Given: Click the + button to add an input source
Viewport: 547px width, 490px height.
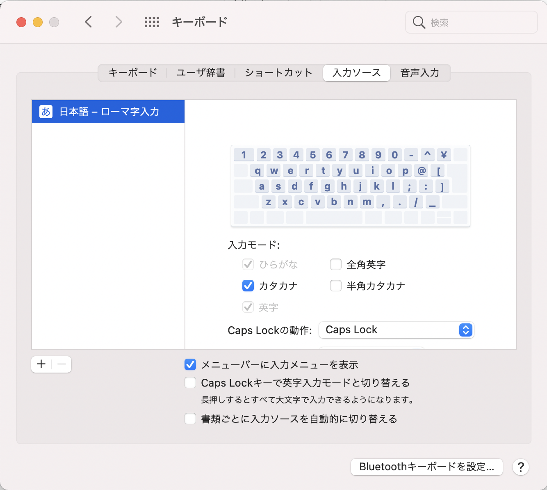Looking at the screenshot, I should tap(41, 364).
